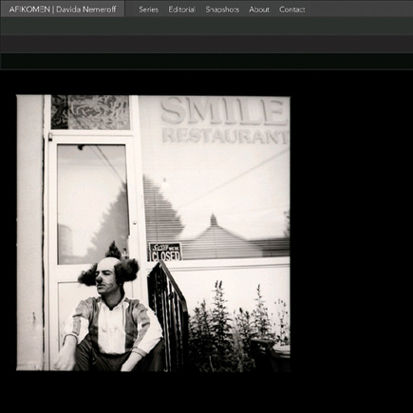The image size is (413, 413).
Task: Click the AFIKOMEN | Davida Nemeroff site title
Action: tap(63, 9)
